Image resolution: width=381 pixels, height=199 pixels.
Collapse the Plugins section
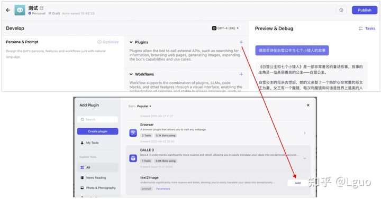pos(131,42)
